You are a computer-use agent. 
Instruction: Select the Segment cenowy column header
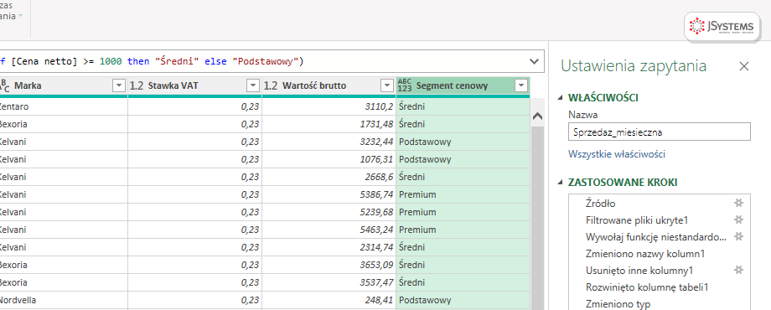tap(452, 85)
